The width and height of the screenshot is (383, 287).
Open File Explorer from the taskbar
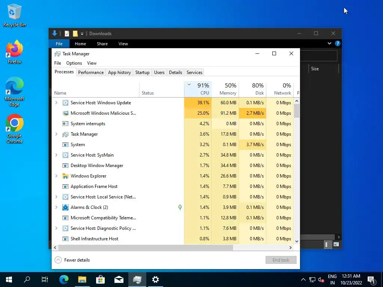click(x=82, y=280)
